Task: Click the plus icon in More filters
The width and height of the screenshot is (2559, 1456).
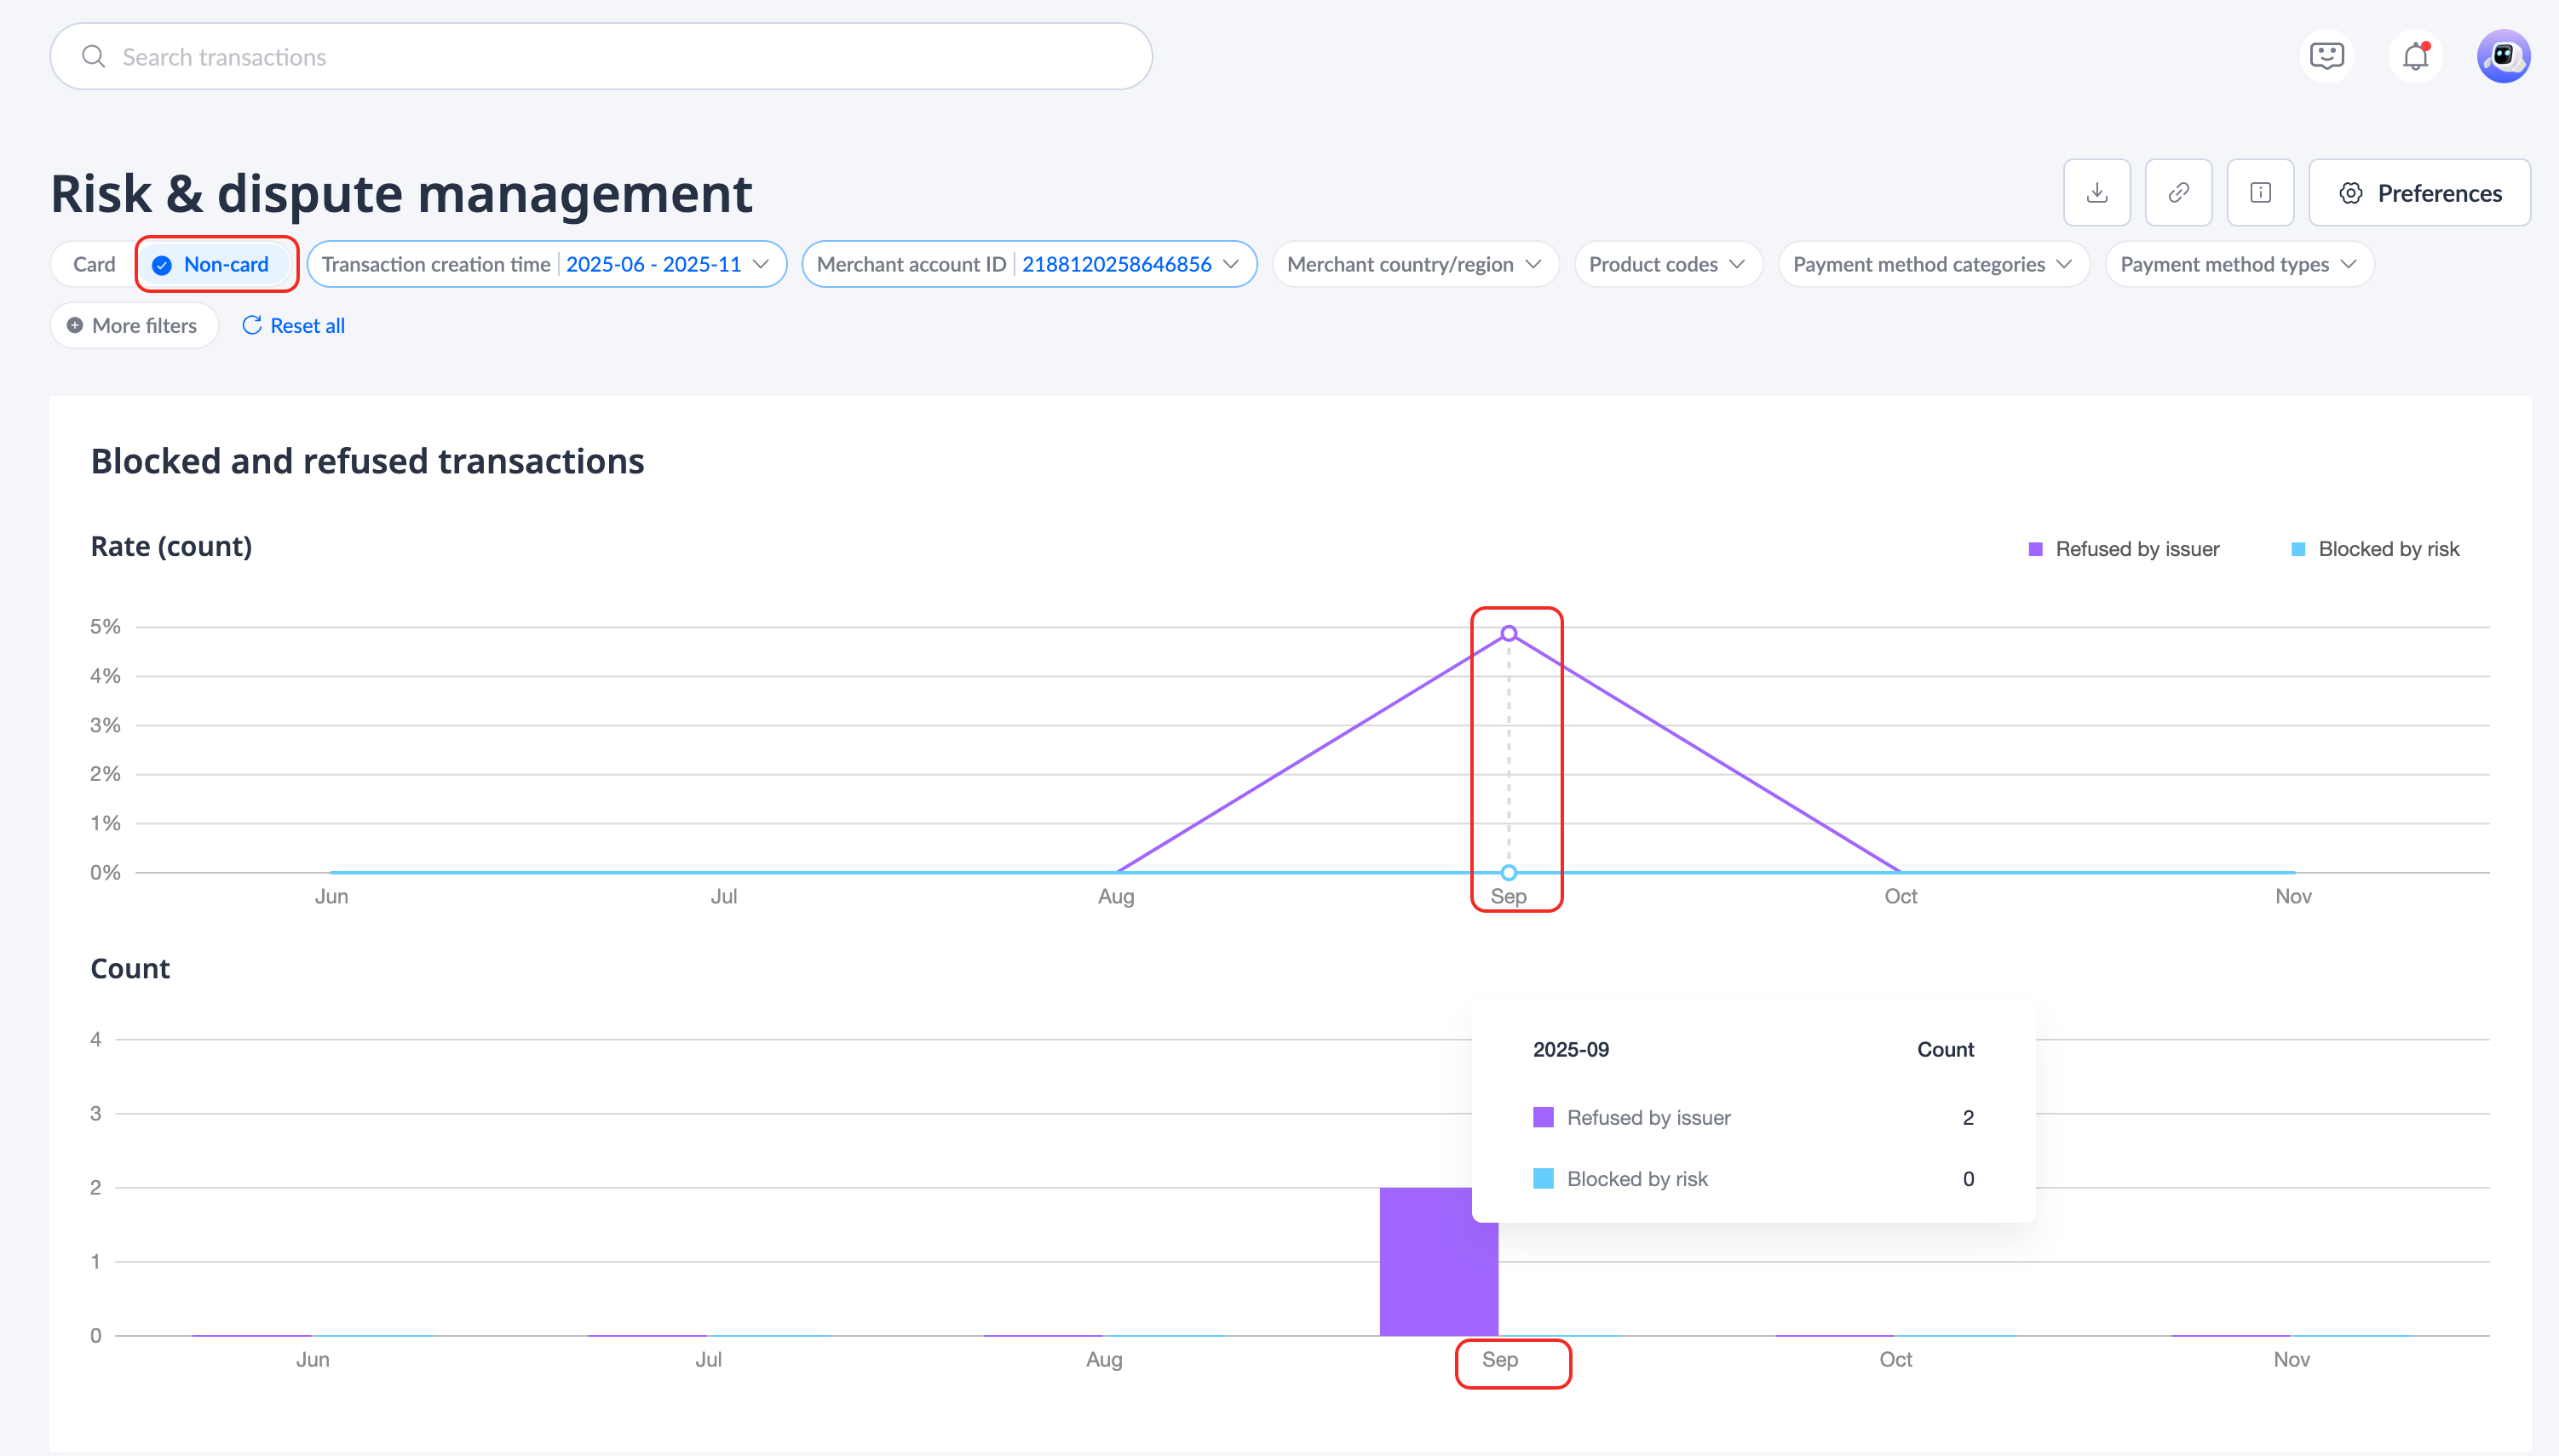Action: coord(75,326)
